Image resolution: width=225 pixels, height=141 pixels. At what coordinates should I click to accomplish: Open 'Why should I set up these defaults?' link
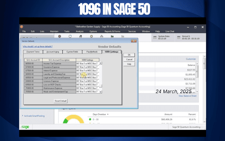click(x=38, y=47)
